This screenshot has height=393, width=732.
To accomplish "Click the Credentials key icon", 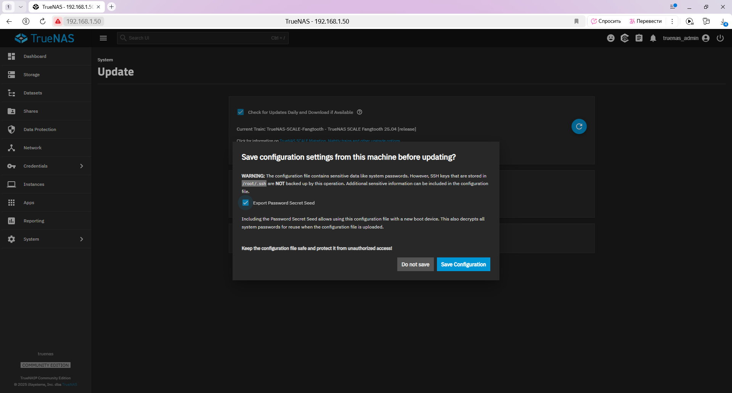I will (11, 166).
